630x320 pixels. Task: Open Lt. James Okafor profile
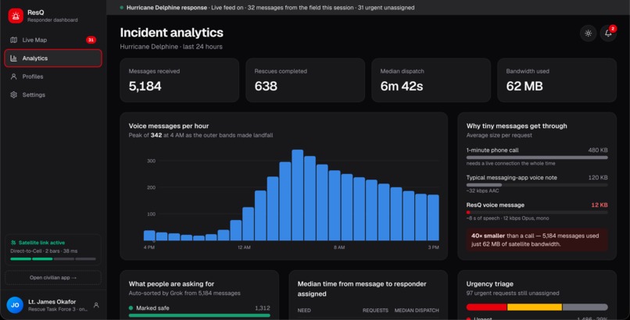(x=53, y=305)
